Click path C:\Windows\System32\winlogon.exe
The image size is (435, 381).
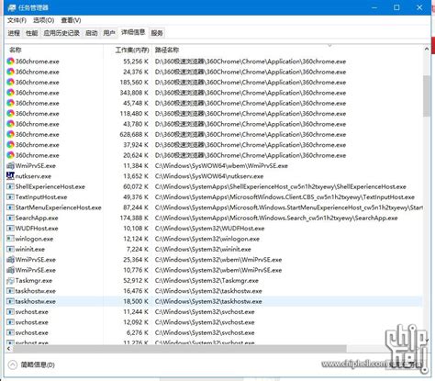click(x=207, y=239)
